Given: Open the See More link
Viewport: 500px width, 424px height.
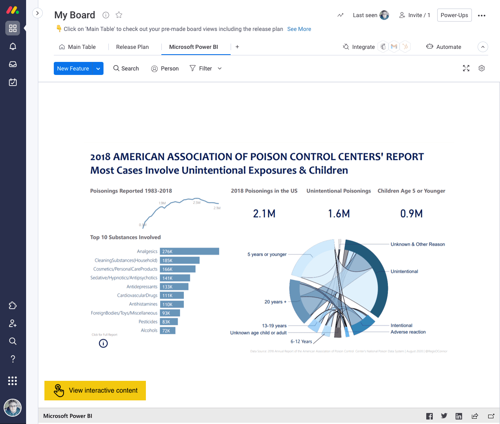Looking at the screenshot, I should [x=299, y=29].
